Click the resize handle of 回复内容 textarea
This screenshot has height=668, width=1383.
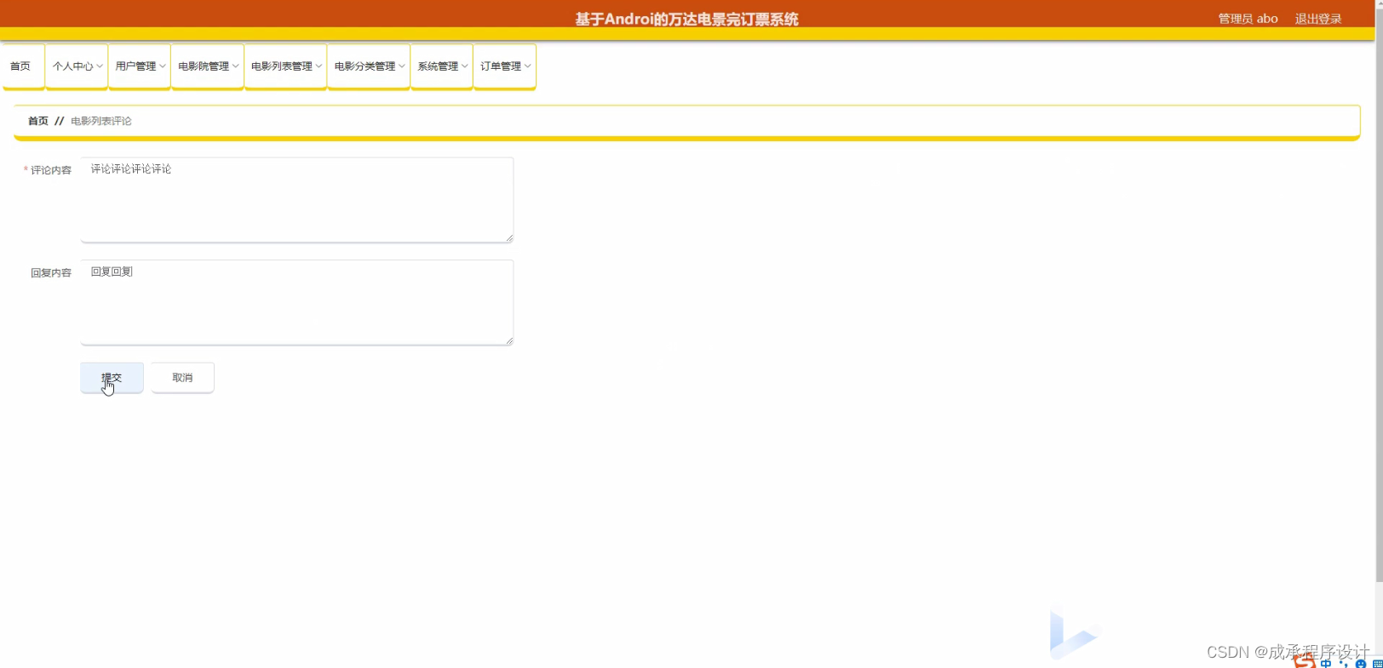(x=509, y=340)
